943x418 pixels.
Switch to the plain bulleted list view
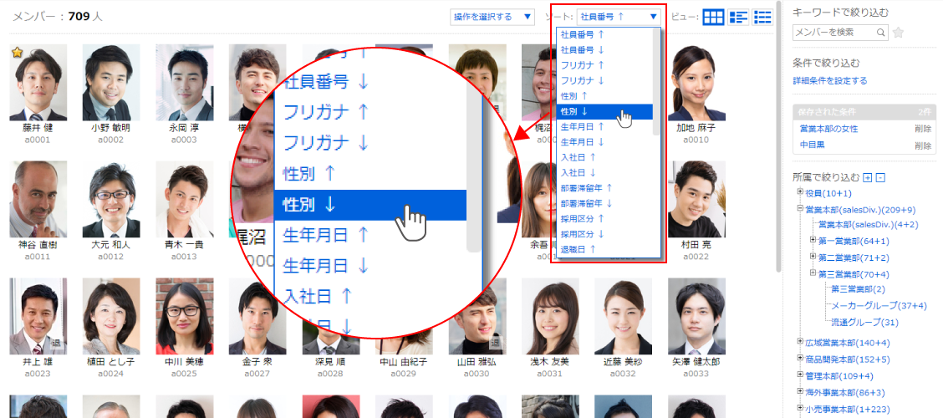tap(763, 17)
